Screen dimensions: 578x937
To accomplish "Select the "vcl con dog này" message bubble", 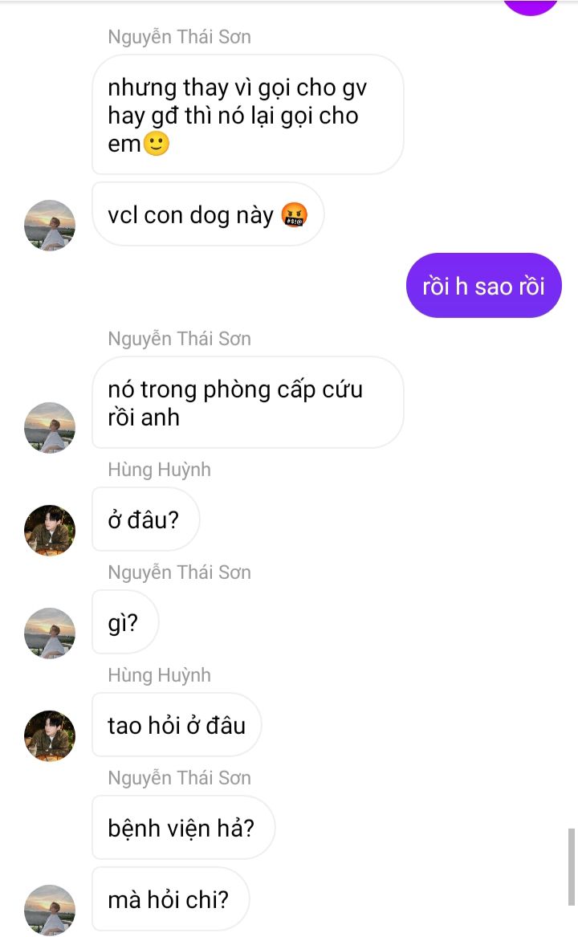I will coord(208,214).
